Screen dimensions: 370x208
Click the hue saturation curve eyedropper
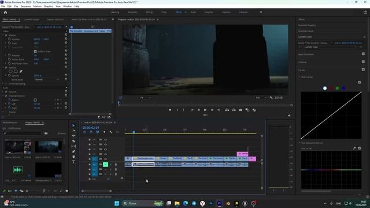tap(354, 148)
